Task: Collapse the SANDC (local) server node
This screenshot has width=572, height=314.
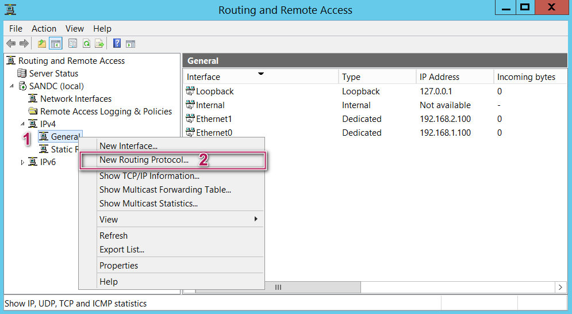Action: point(13,86)
